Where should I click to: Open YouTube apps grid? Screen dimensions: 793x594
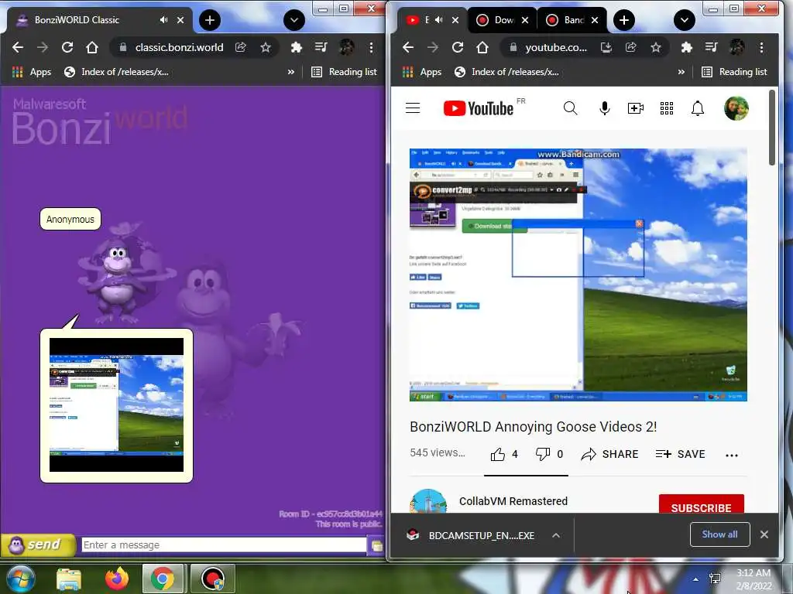667,108
